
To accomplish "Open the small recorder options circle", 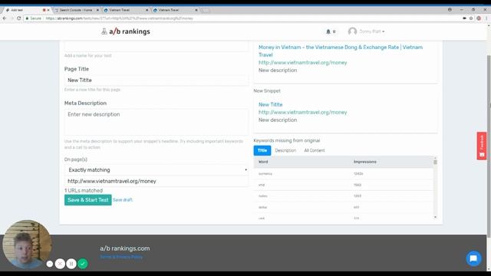I will point(49,264).
